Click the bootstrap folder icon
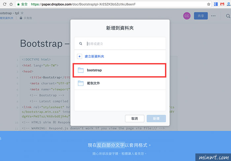This screenshot has width=231, height=161. coord(81,70)
